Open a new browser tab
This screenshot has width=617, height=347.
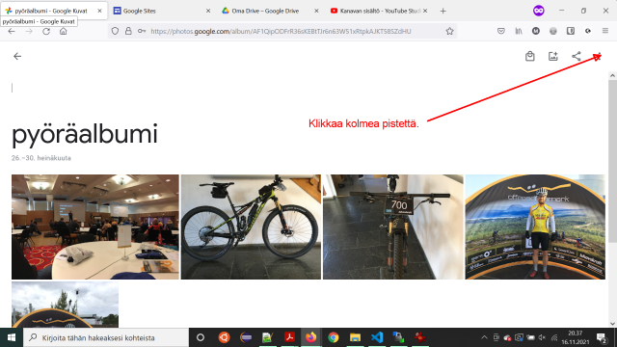[443, 11]
